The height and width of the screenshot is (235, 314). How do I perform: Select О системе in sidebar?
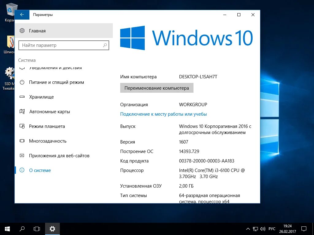pos(64,170)
